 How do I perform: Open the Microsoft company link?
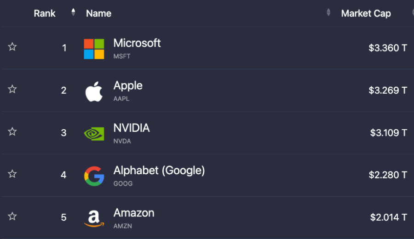click(x=137, y=43)
